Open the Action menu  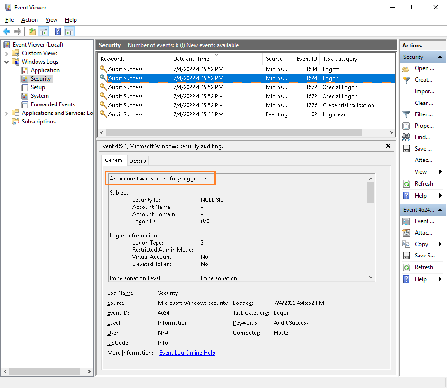pos(29,20)
